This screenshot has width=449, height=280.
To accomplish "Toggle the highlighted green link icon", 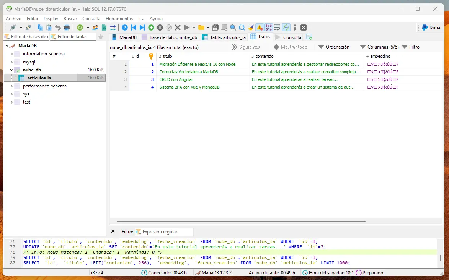I will (286, 28).
